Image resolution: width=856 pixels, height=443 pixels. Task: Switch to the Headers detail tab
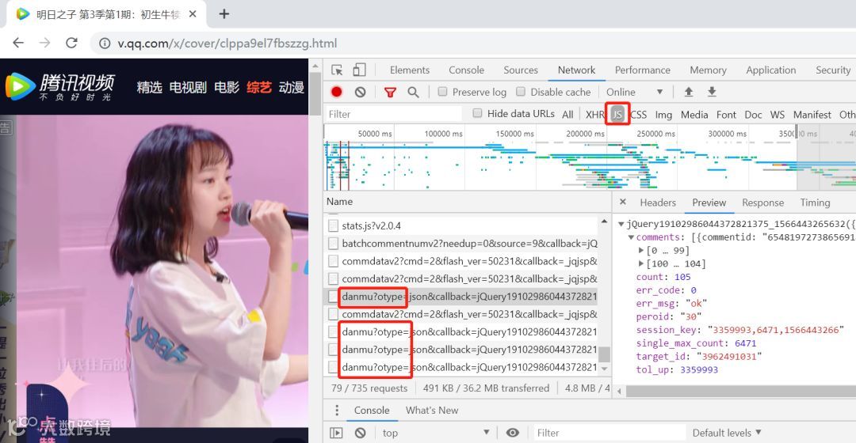click(x=658, y=203)
